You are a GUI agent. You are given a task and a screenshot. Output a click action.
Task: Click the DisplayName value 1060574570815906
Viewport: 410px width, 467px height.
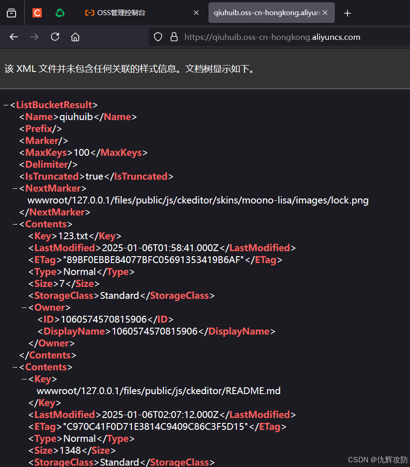(154, 331)
